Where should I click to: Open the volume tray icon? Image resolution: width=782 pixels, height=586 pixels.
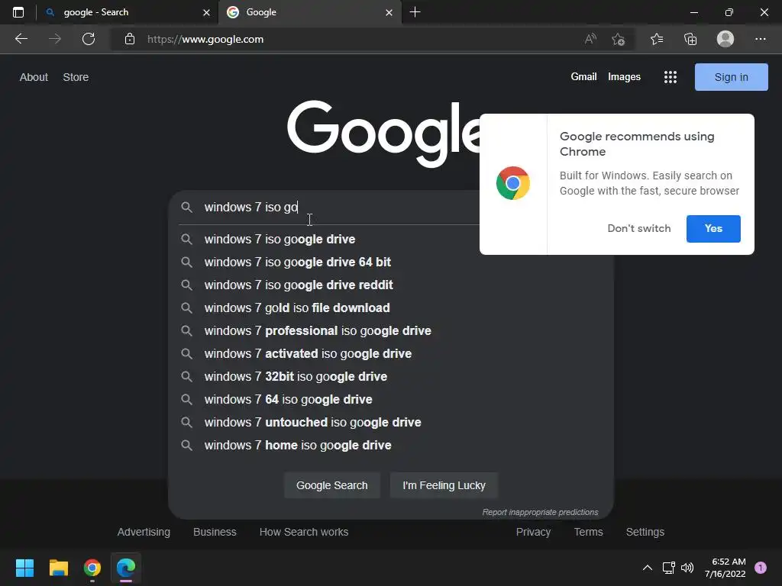[x=687, y=568]
